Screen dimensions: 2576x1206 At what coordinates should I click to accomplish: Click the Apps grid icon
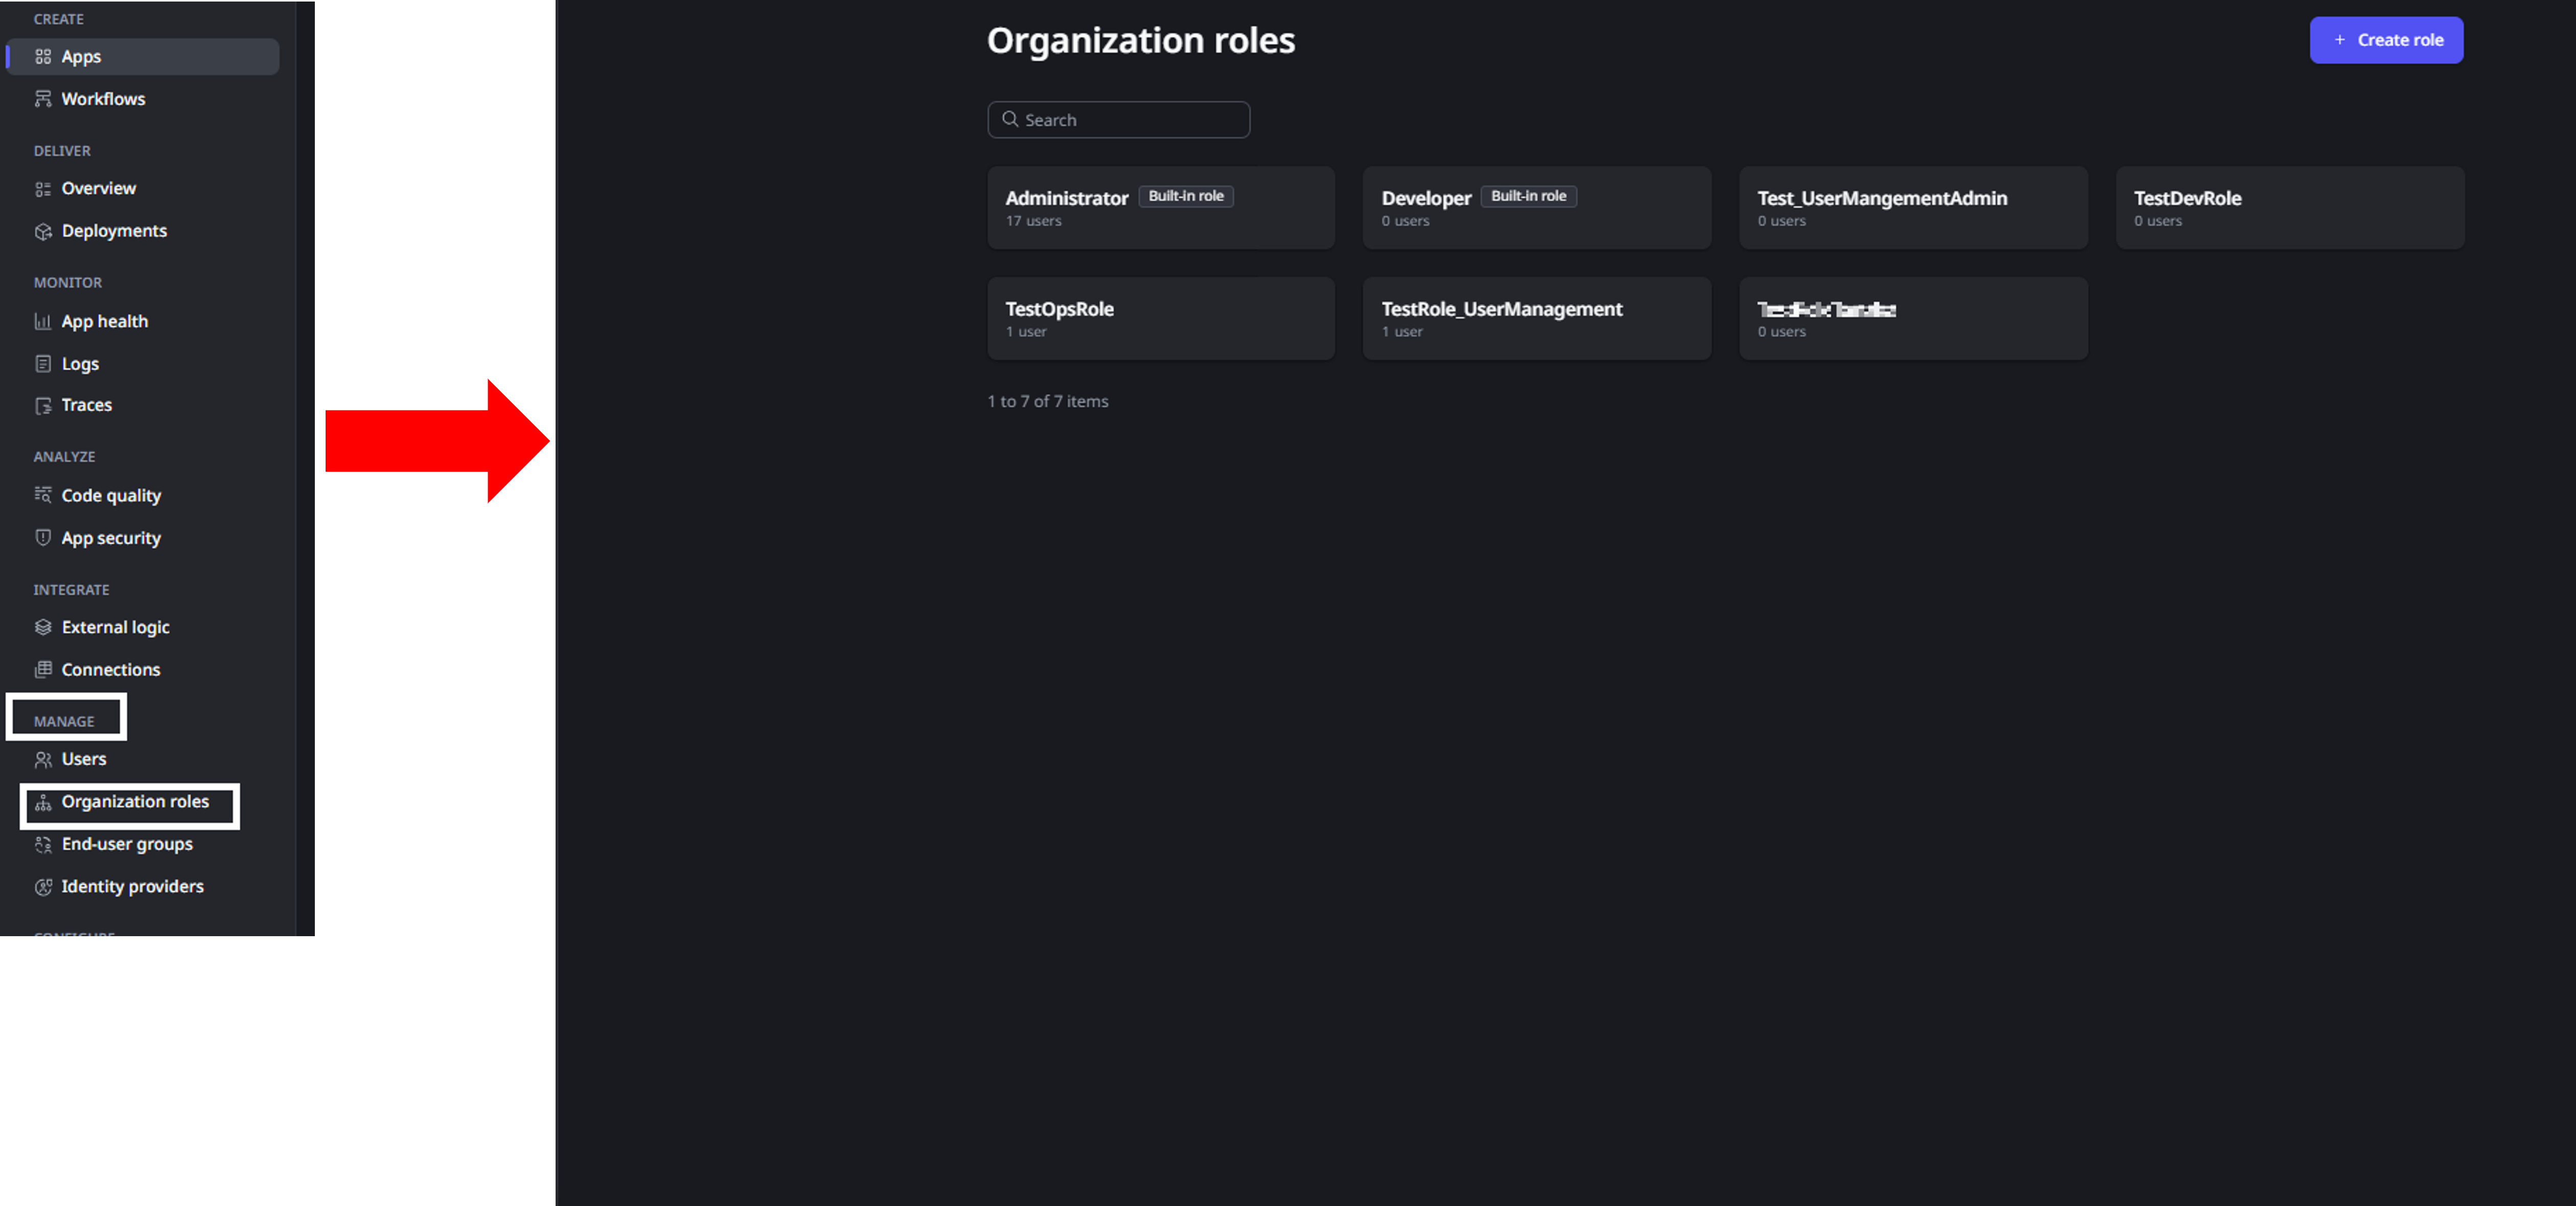pos(43,57)
